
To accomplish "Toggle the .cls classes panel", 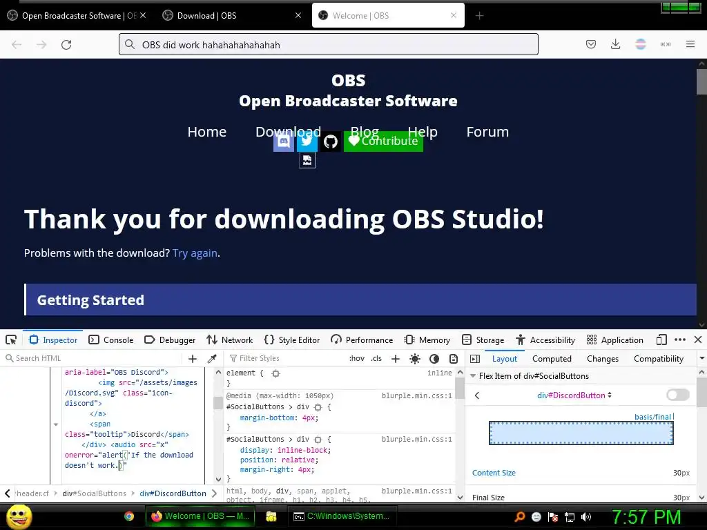I will (x=376, y=358).
